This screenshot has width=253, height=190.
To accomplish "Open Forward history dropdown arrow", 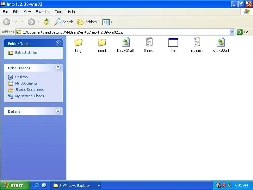I will [x=39, y=22].
